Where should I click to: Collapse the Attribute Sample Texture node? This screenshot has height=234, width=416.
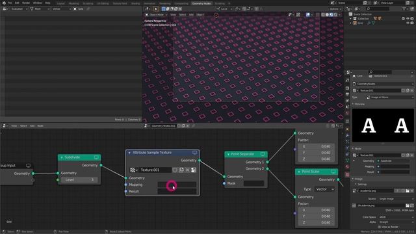click(x=129, y=153)
